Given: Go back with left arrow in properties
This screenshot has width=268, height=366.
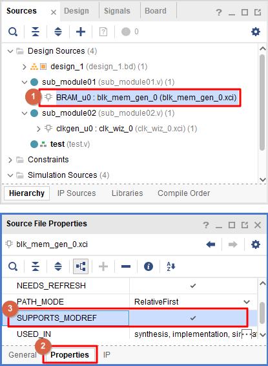Looking at the screenshot, I should pos(211,244).
